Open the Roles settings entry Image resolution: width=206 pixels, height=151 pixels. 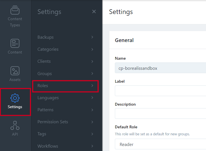(65, 86)
